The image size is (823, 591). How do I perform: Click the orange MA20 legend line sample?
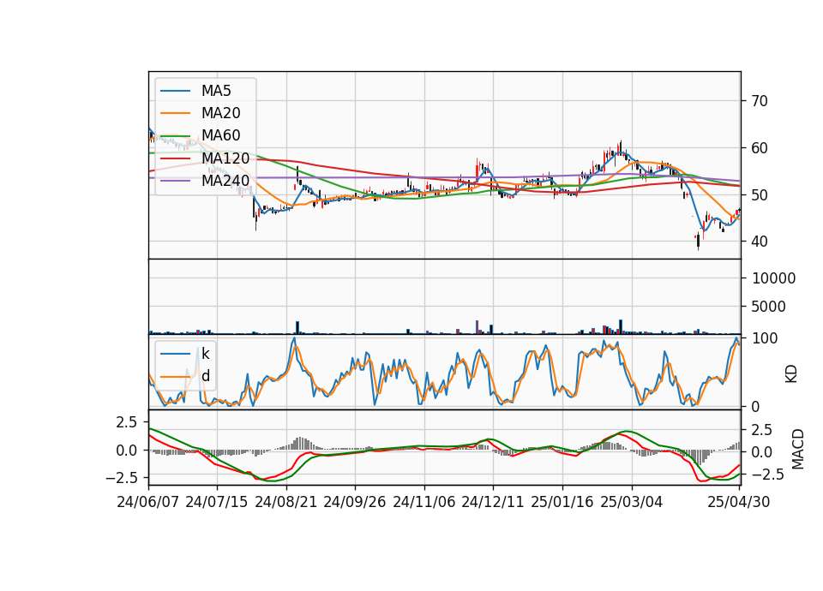click(175, 113)
